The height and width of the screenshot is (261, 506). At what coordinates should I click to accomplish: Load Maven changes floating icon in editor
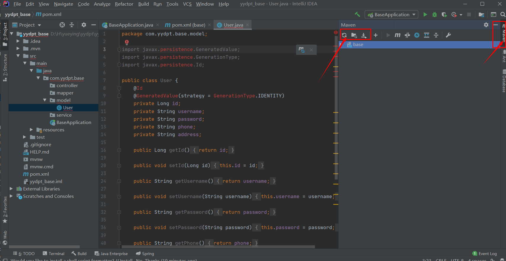pos(302,50)
